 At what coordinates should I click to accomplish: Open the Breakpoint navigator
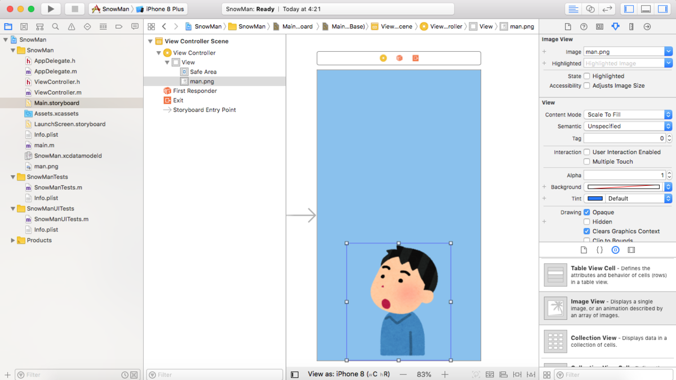pyautogui.click(x=119, y=26)
